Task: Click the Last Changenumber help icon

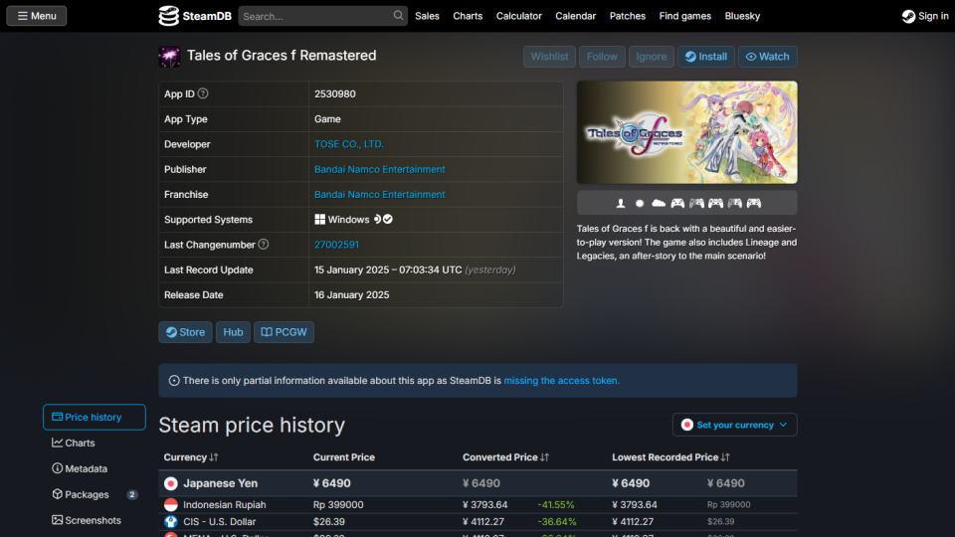Action: (x=263, y=245)
